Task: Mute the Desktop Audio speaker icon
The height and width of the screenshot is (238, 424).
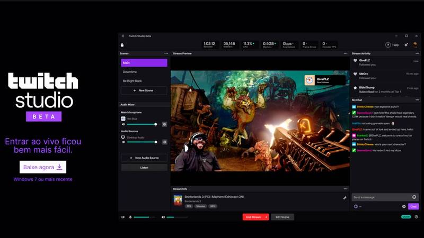Action: point(123,142)
